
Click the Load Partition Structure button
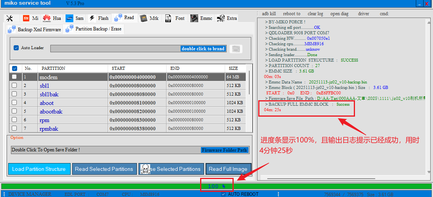click(x=39, y=169)
